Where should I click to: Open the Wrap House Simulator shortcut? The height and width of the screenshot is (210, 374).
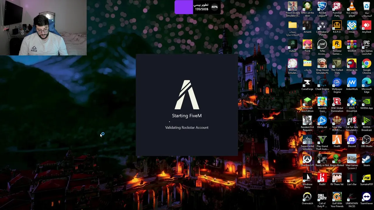point(322,66)
